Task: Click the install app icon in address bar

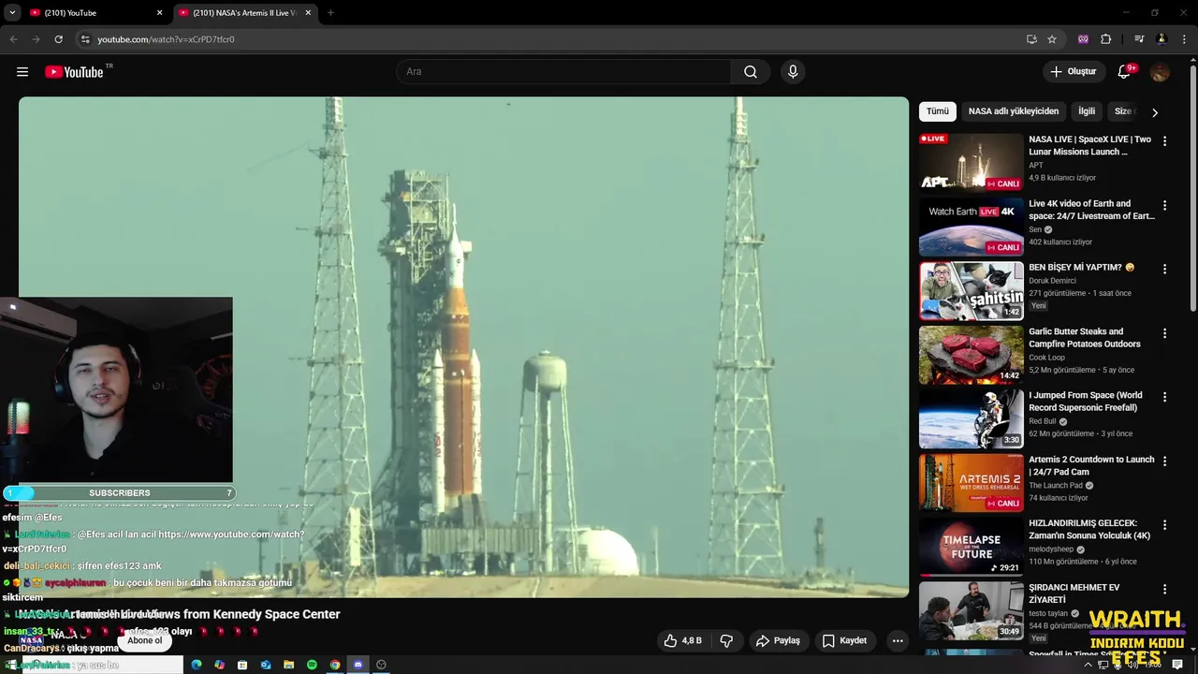Action: 1031,39
